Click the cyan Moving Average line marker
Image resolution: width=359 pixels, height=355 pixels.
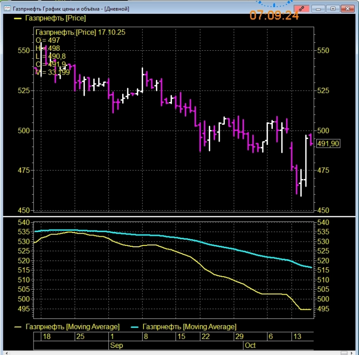[135, 327]
